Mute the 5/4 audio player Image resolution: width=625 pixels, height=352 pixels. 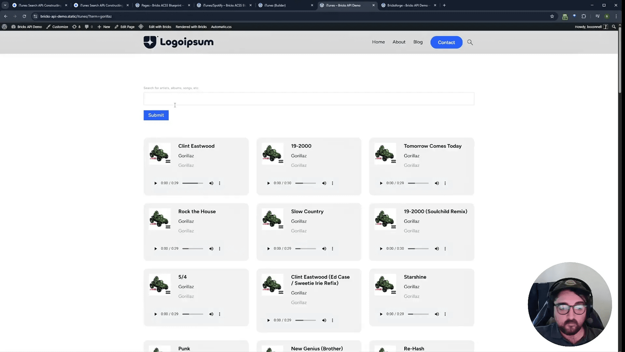211,314
